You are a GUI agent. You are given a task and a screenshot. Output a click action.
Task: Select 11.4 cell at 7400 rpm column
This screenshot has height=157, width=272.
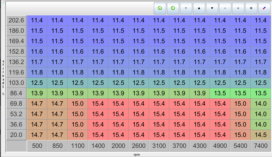click(261, 20)
